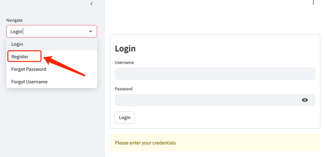Select Login from the Navigate list
Viewport: 325px width, 157px height.
point(52,44)
